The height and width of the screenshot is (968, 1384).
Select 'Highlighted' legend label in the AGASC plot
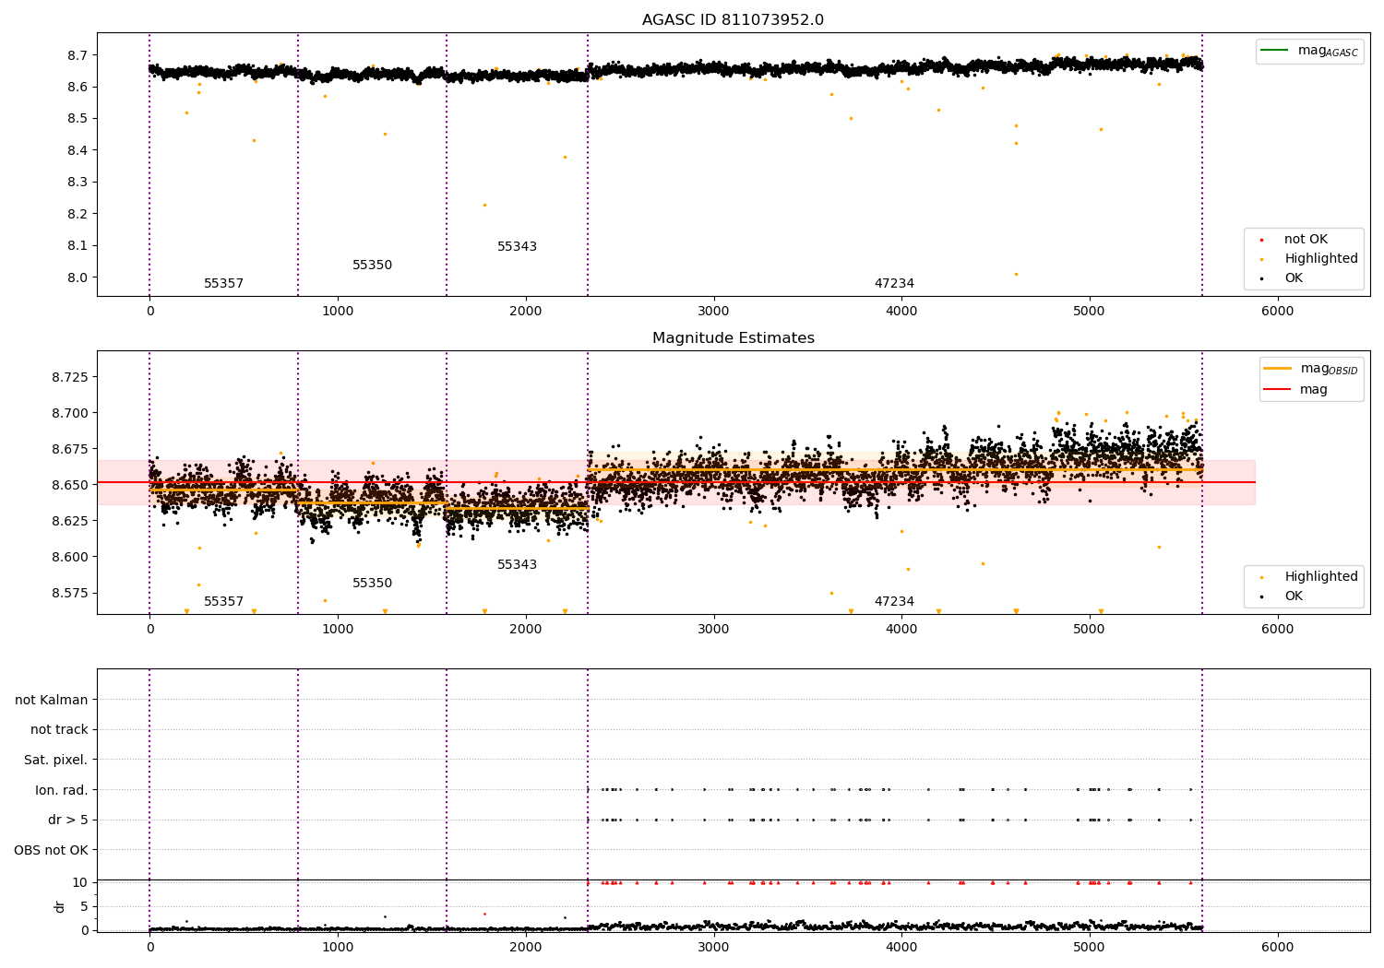point(1321,259)
